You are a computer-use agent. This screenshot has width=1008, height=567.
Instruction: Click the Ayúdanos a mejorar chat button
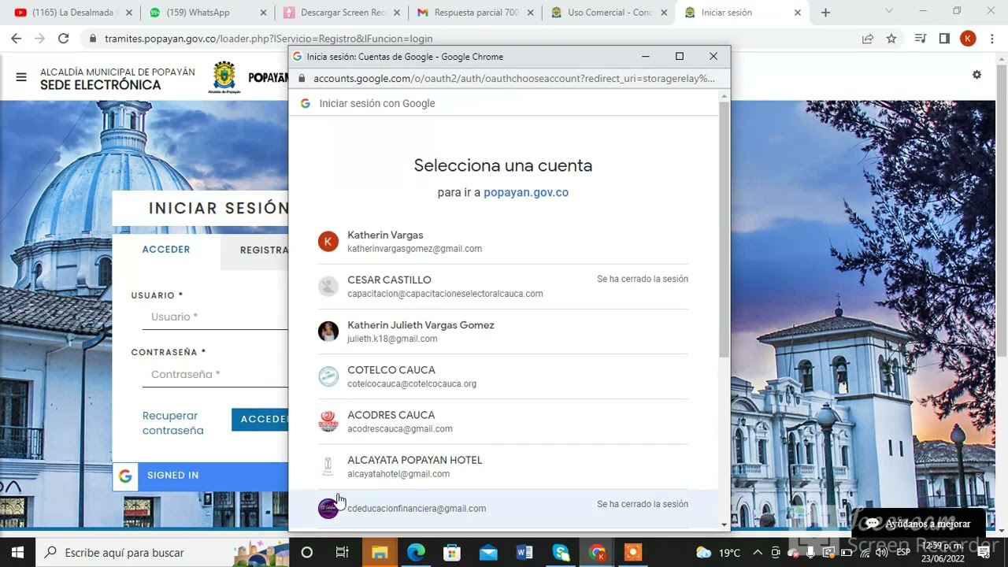(x=917, y=524)
